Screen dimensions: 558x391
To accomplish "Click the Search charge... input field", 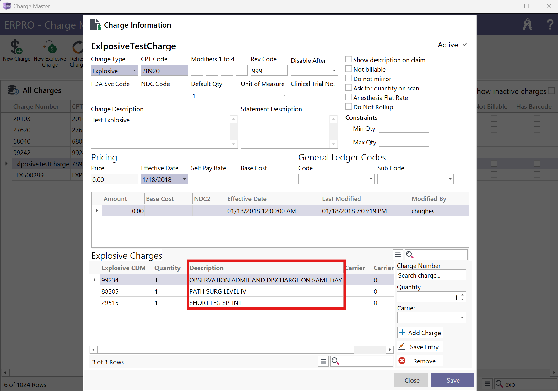I will click(x=431, y=275).
